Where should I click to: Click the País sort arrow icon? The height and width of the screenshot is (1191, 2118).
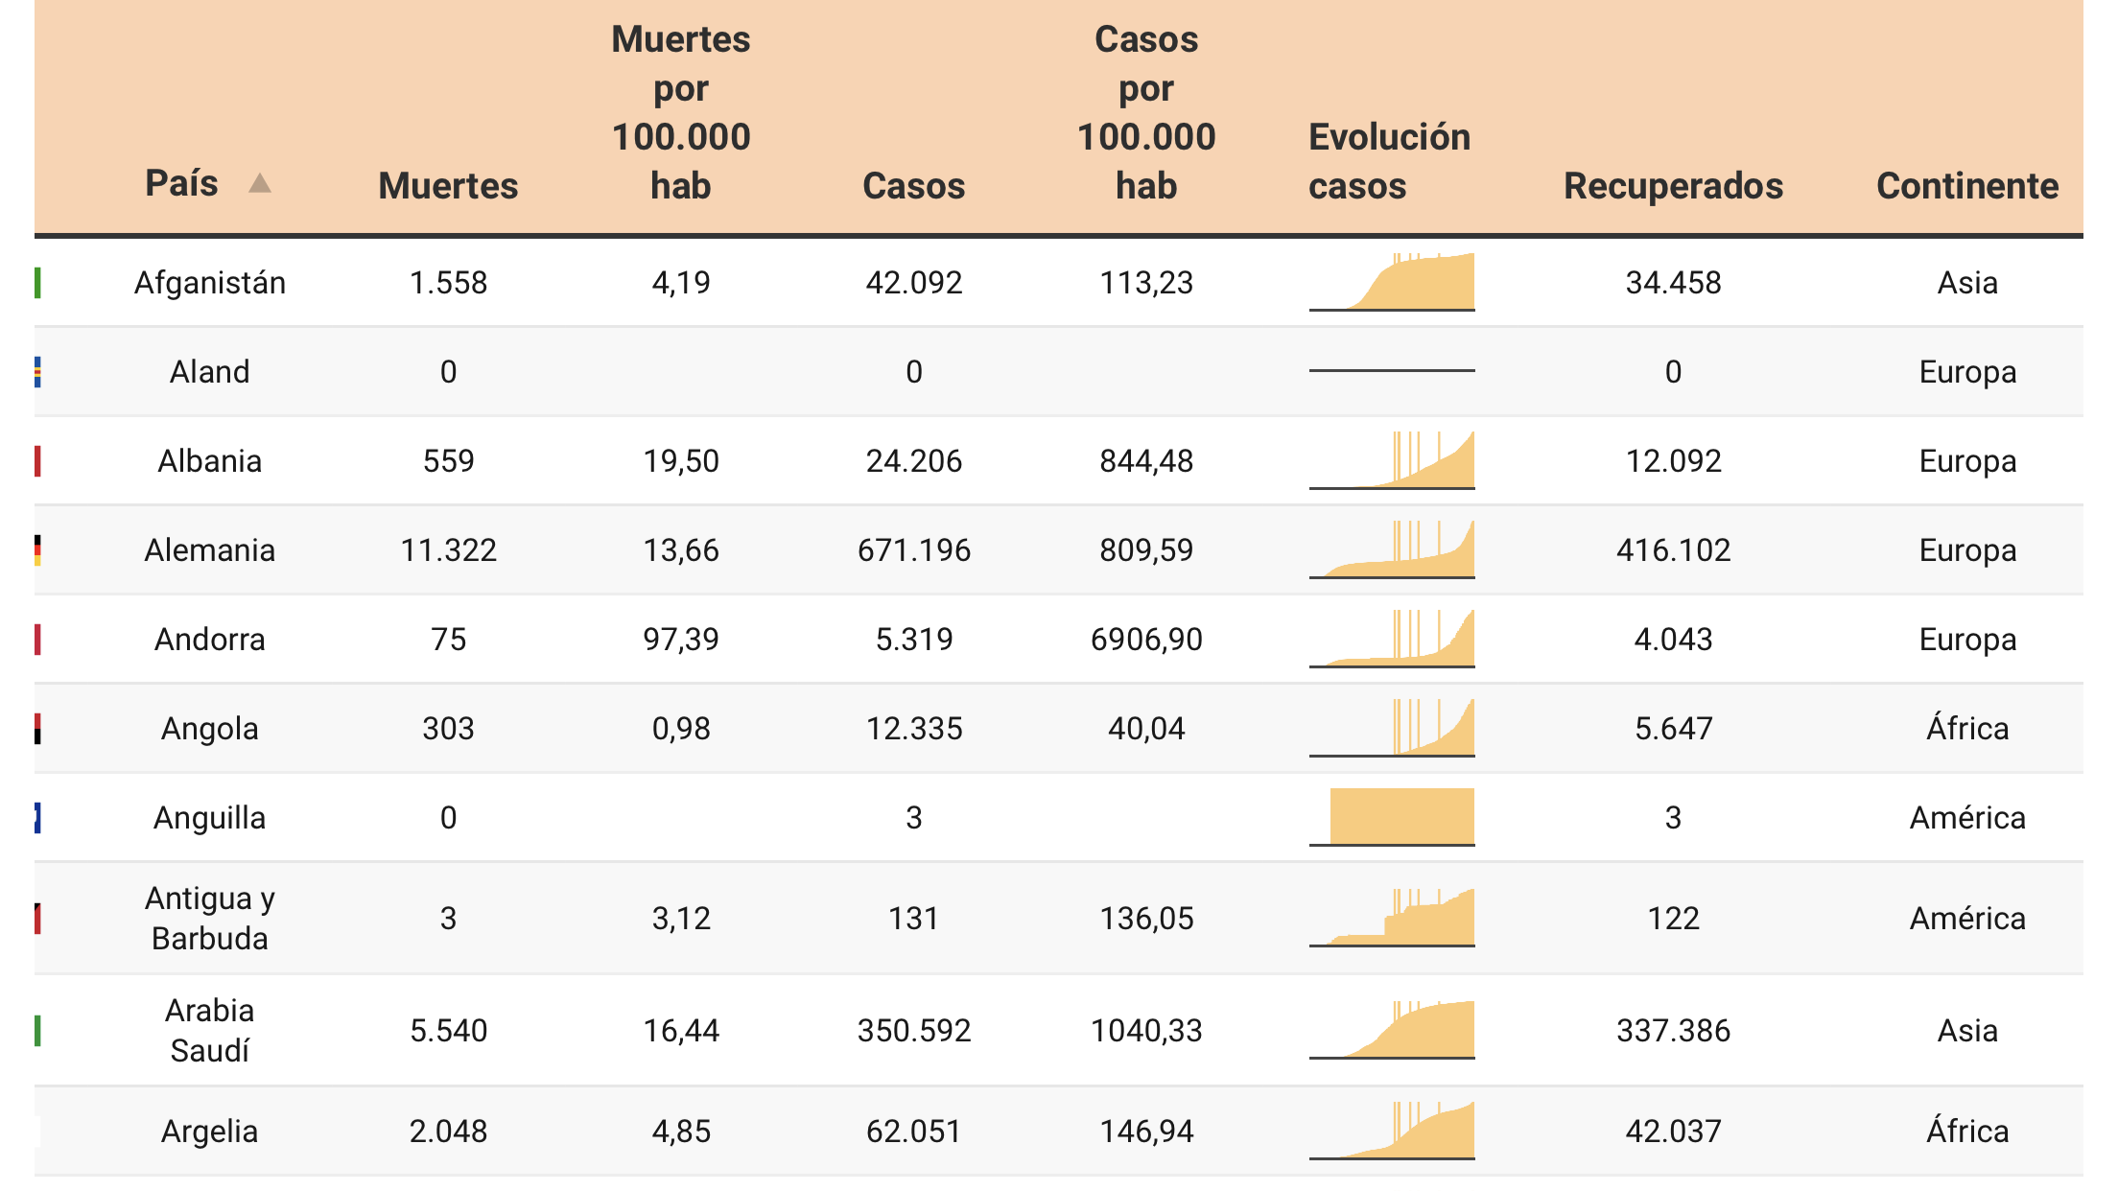click(260, 183)
